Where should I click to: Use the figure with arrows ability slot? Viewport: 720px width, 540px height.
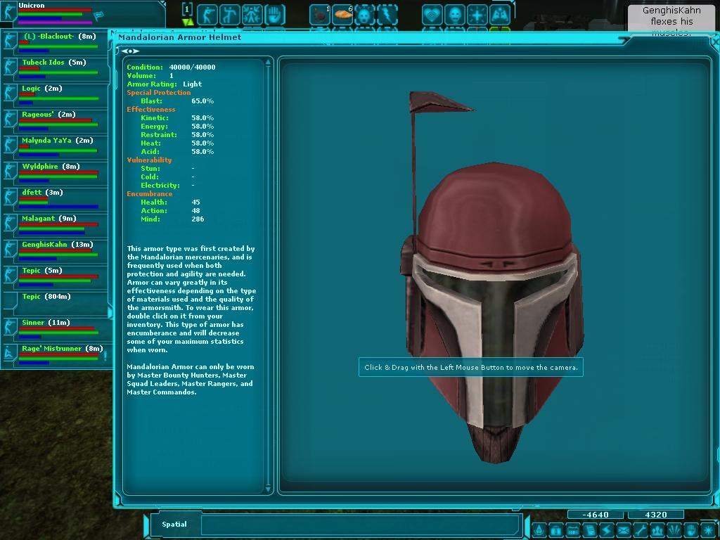pos(252,15)
